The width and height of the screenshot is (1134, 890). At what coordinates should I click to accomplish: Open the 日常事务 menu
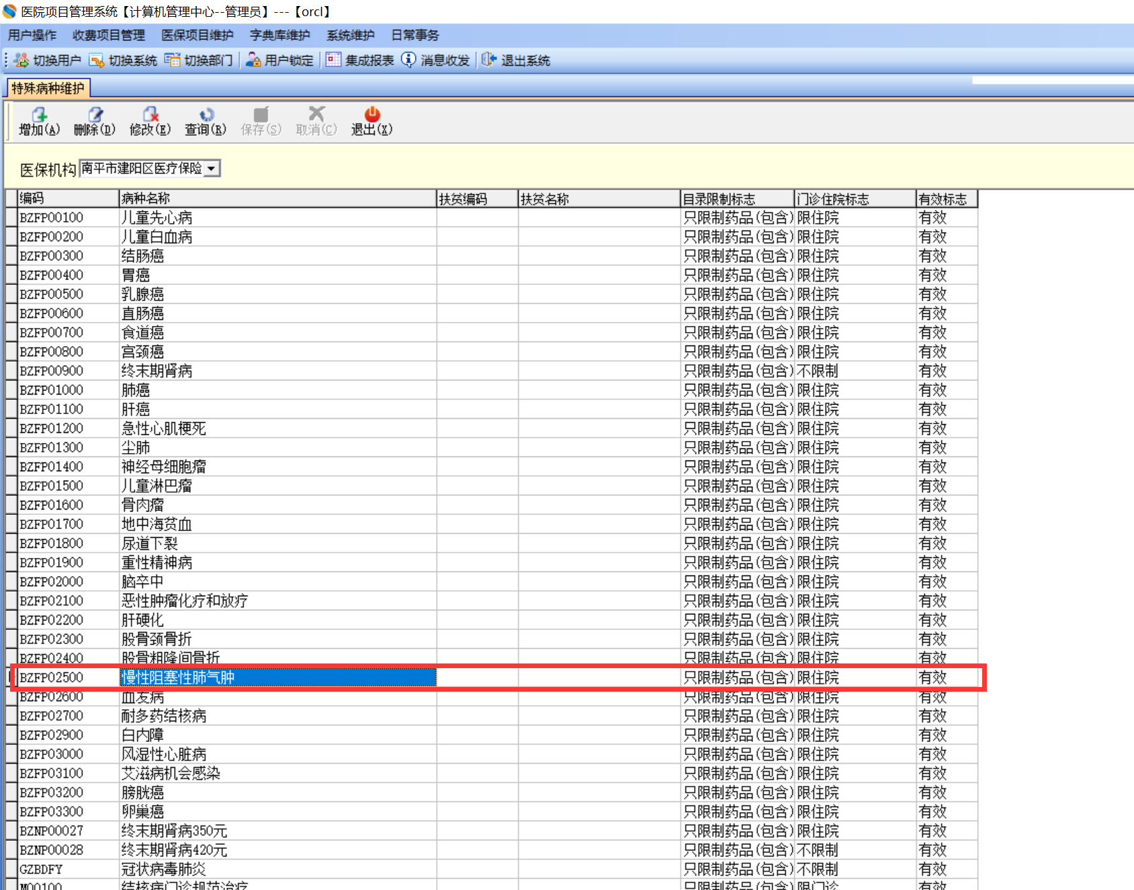pyautogui.click(x=415, y=36)
